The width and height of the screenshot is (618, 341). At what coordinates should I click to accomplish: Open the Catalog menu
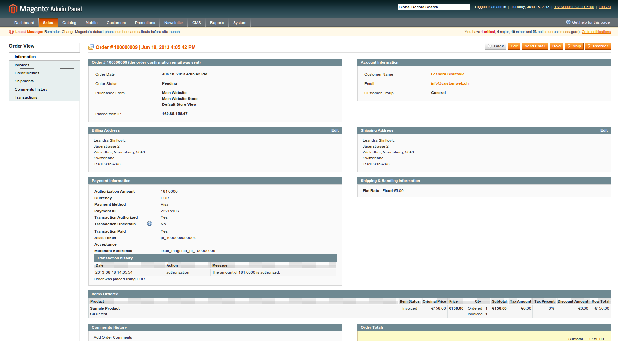pyautogui.click(x=69, y=23)
